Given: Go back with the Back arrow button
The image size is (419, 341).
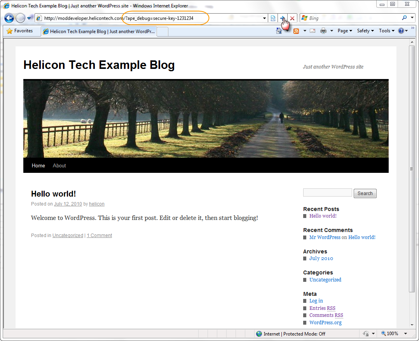Looking at the screenshot, I should [x=9, y=18].
